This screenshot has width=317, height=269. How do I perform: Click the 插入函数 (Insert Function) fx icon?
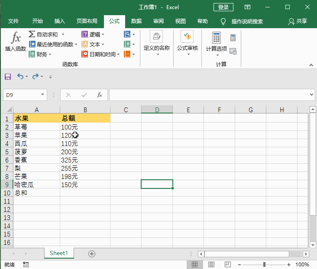16,38
